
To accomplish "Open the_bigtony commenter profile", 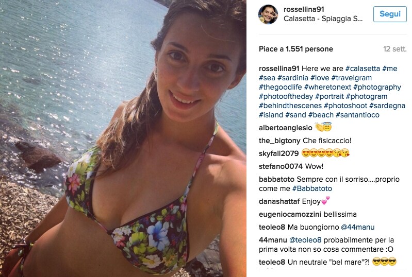I will pyautogui.click(x=279, y=141).
